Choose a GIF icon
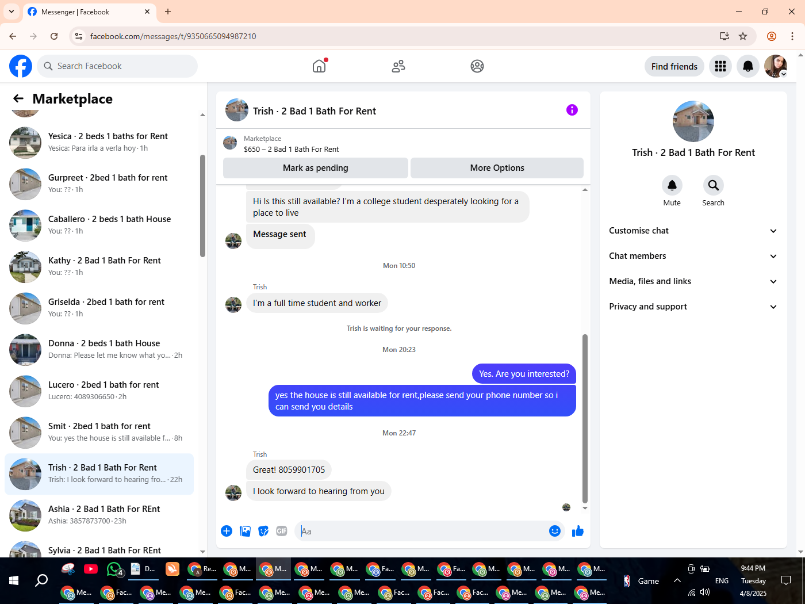805x604 pixels. [x=282, y=531]
